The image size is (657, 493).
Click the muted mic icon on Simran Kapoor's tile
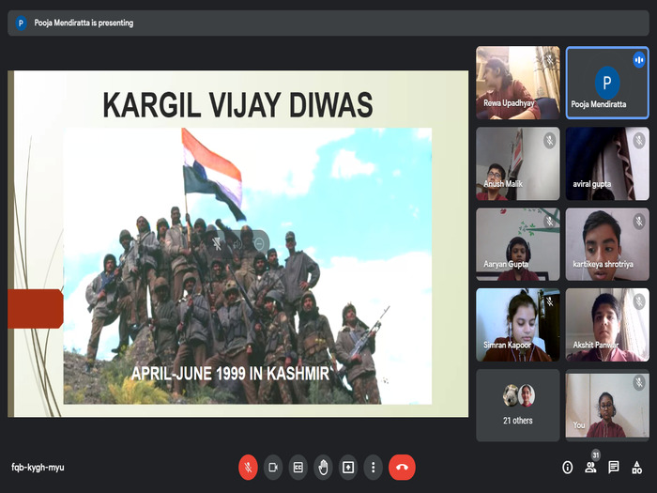[x=549, y=301]
